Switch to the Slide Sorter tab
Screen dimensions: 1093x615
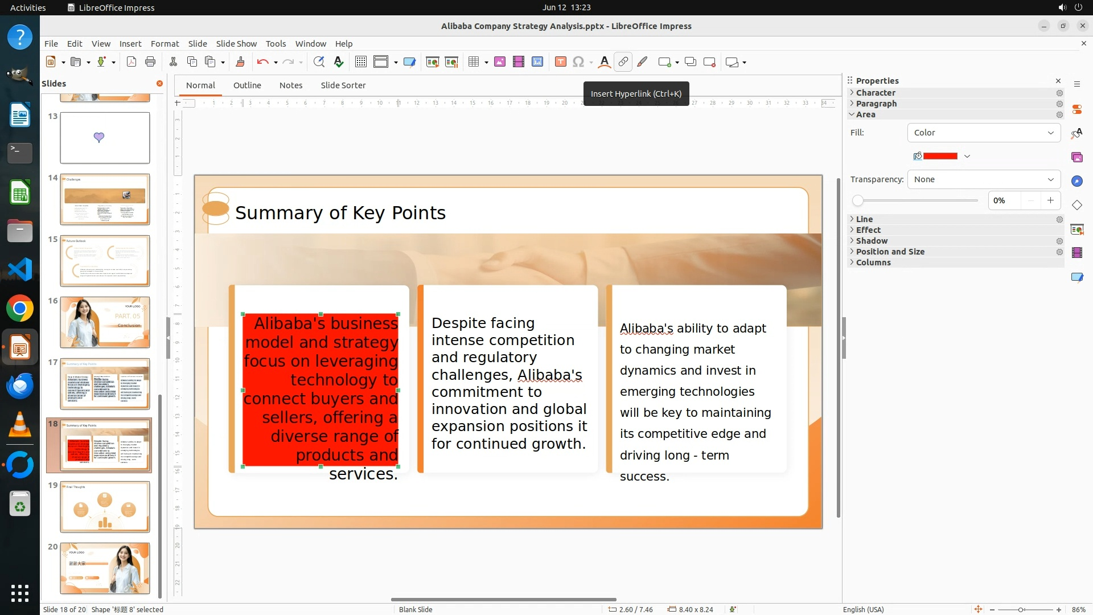point(343,85)
